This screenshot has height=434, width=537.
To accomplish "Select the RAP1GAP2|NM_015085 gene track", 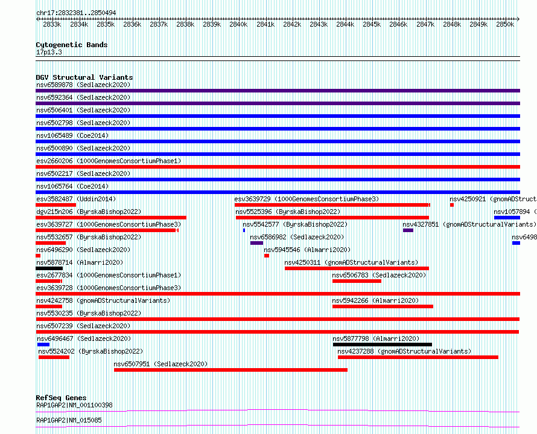I will [x=278, y=426].
